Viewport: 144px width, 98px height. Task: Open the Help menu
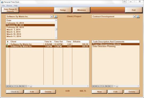point(16,6)
